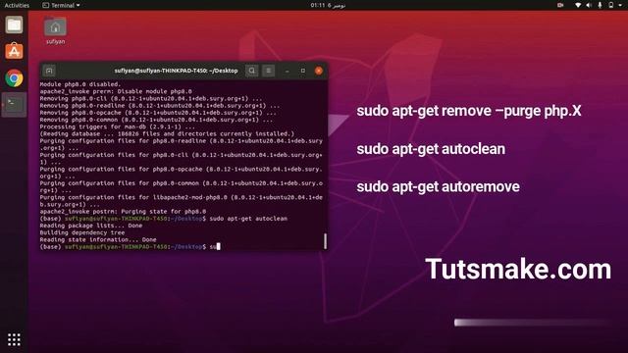Click the volume speaker icon
Screen dimensions: 628x353
[589, 5]
